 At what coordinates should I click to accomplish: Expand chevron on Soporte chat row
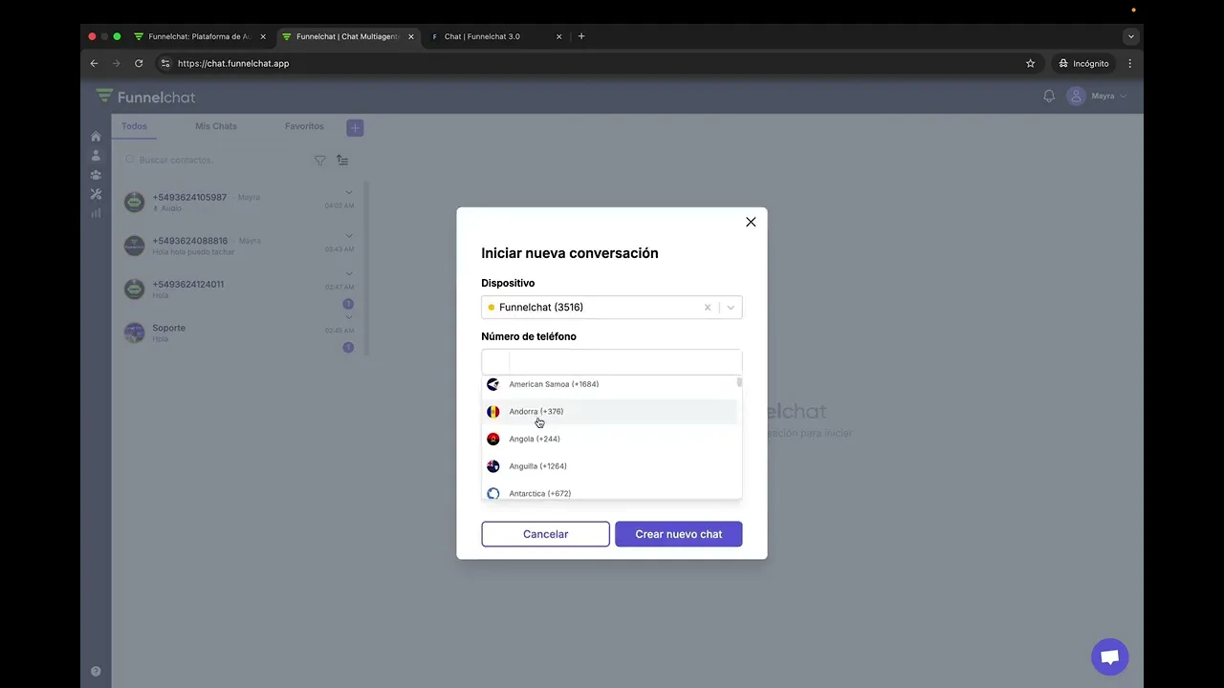point(349,317)
